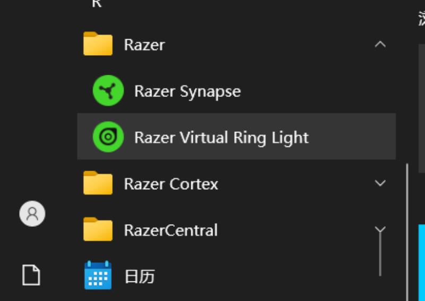The height and width of the screenshot is (301, 425).
Task: Collapse the Razer folder using its chevron
Action: click(x=380, y=44)
